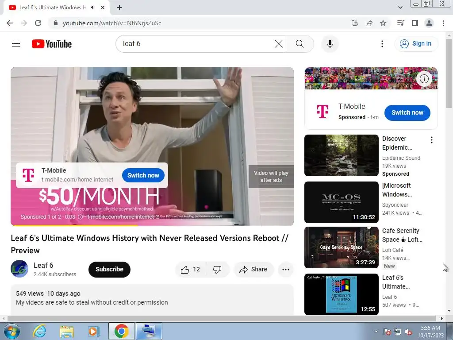The height and width of the screenshot is (340, 453).
Task: Expand the video description box
Action: (x=152, y=300)
